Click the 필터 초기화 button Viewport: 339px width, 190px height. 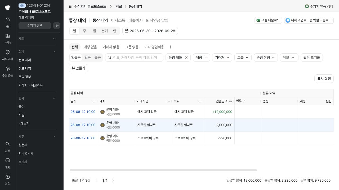312,58
